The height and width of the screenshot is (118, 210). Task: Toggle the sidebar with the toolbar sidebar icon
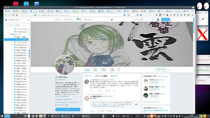point(160,15)
